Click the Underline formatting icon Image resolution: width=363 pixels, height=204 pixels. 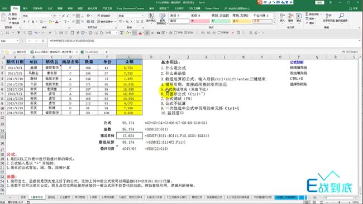33,22
